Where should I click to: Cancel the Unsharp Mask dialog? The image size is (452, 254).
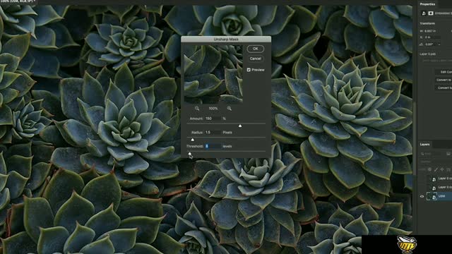256,59
